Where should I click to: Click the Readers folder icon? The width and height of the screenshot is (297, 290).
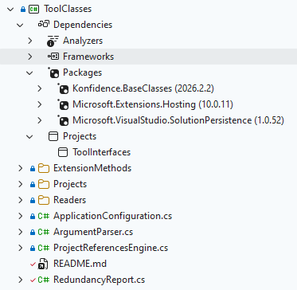click(x=44, y=200)
